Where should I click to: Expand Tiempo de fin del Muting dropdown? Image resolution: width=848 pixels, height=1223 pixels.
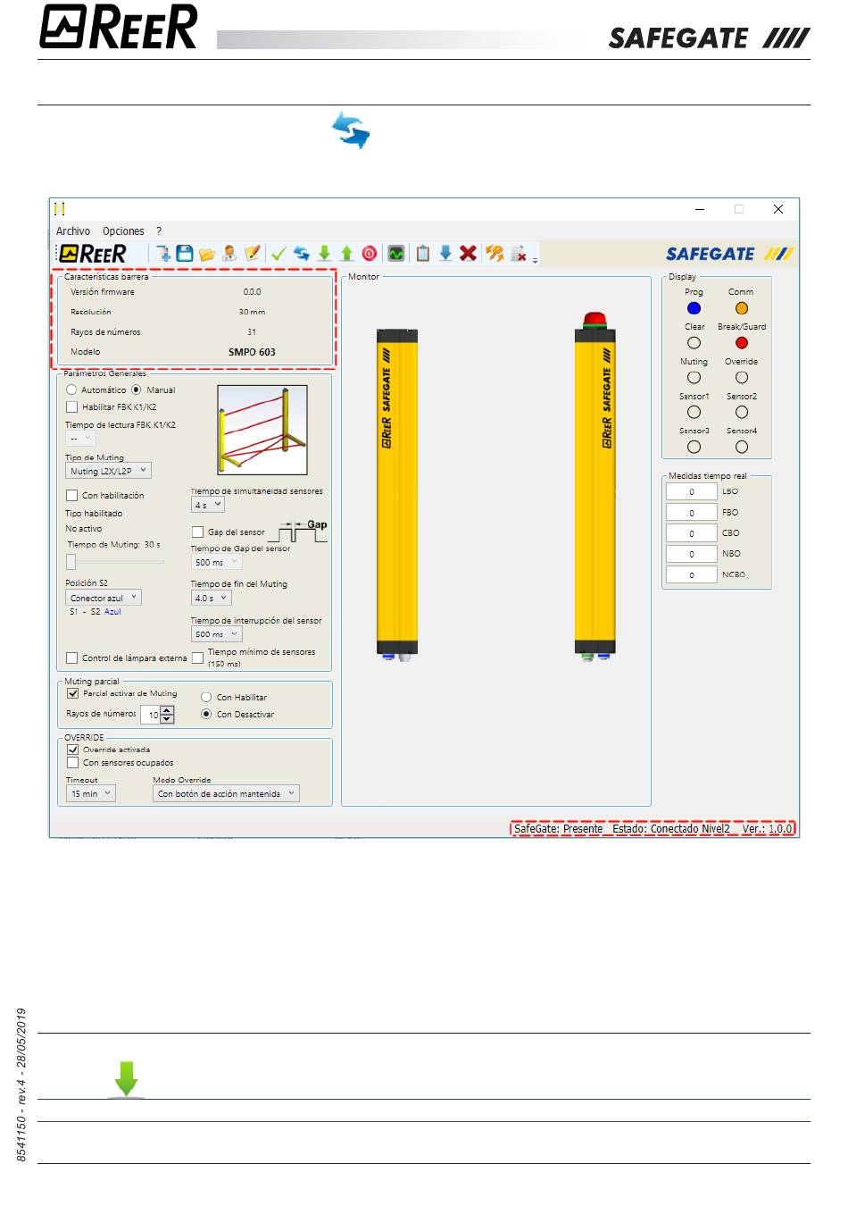pyautogui.click(x=212, y=598)
